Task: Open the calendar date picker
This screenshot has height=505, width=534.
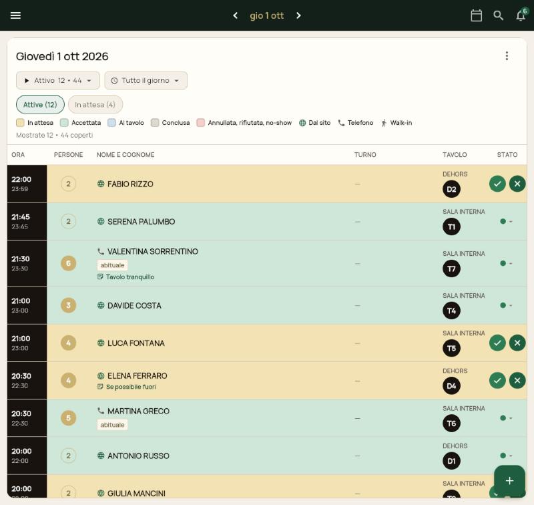Action: click(476, 15)
